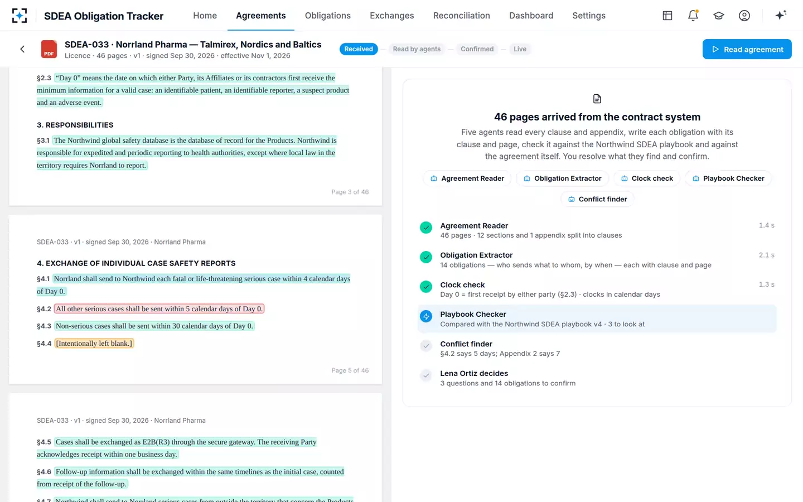Click the 1.4 s timing for Agreement Reader
This screenshot has width=803, height=502.
tap(767, 225)
